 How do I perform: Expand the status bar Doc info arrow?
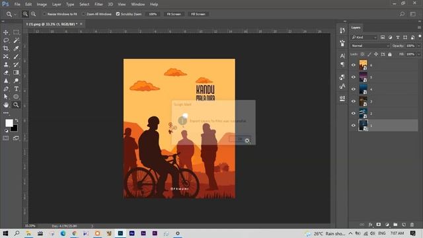92,226
